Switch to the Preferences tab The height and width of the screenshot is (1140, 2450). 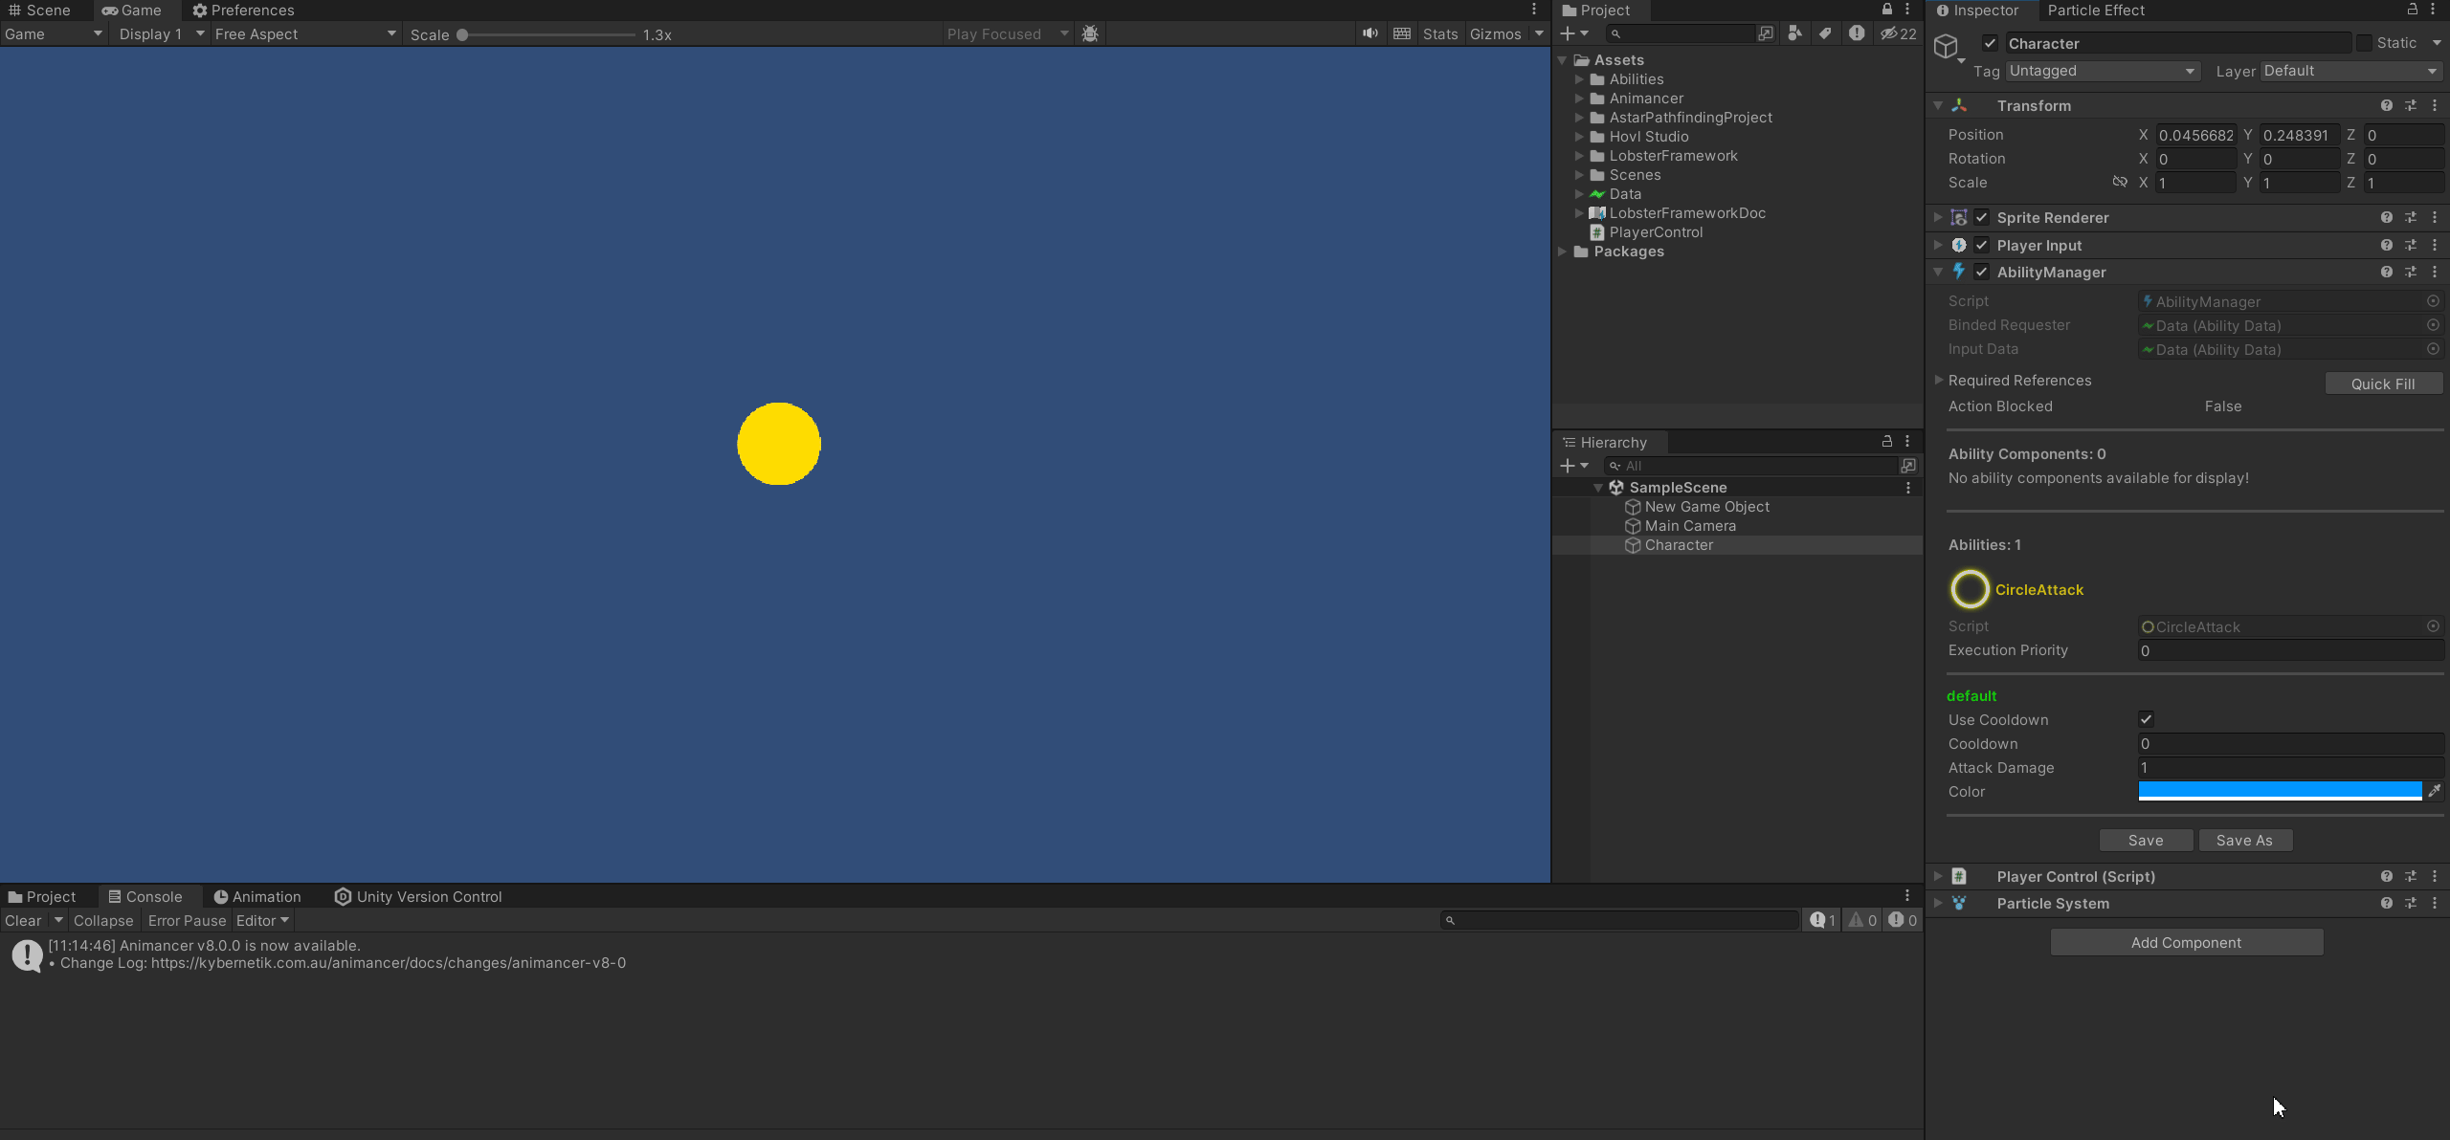coord(244,10)
